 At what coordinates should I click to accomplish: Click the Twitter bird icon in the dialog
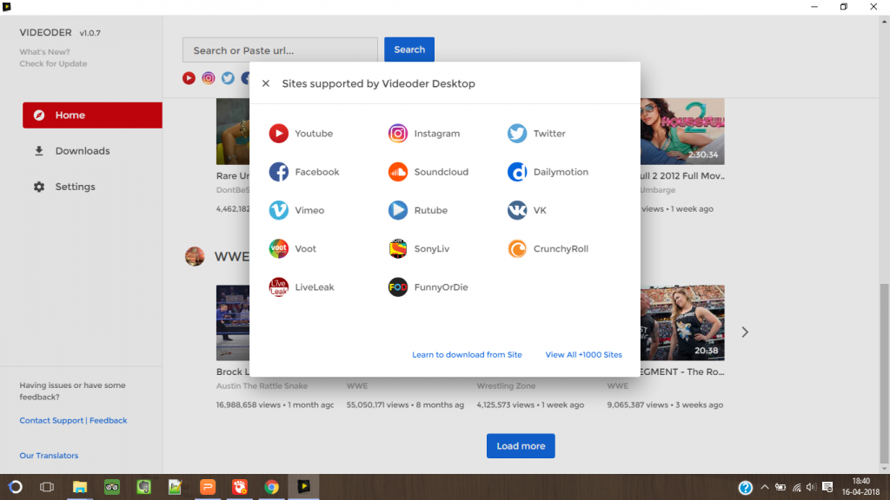click(517, 134)
